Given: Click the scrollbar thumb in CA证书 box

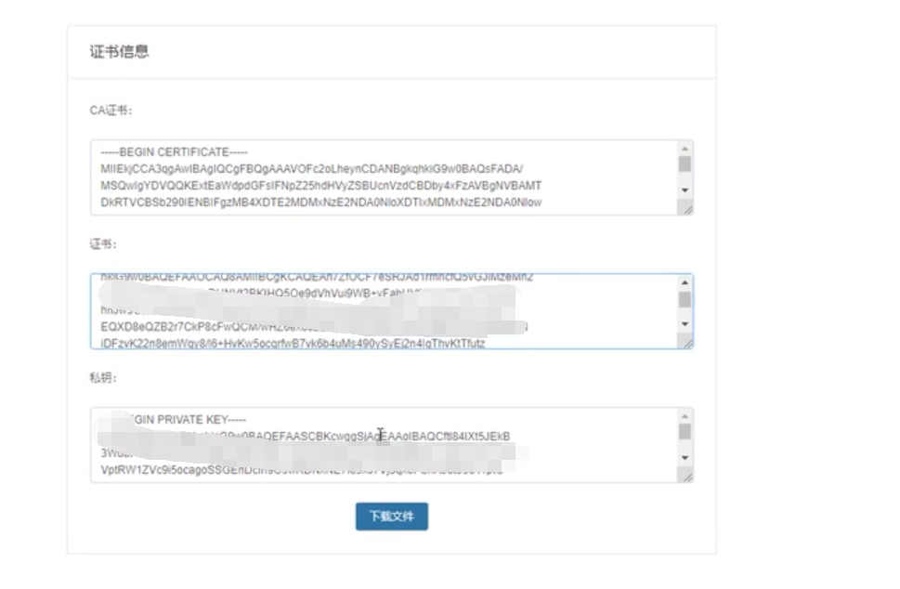Looking at the screenshot, I should tap(685, 164).
